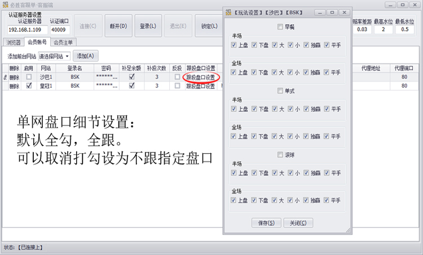Viewport: 423px width, 255px height.
Task: Click the app icon in the 玩法设置 dialog title bar
Action: (228, 12)
